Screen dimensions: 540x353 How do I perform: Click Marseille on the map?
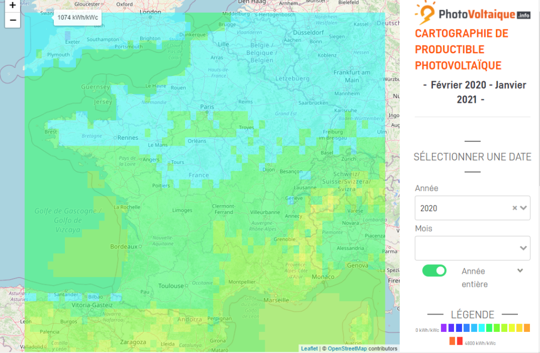276,300
